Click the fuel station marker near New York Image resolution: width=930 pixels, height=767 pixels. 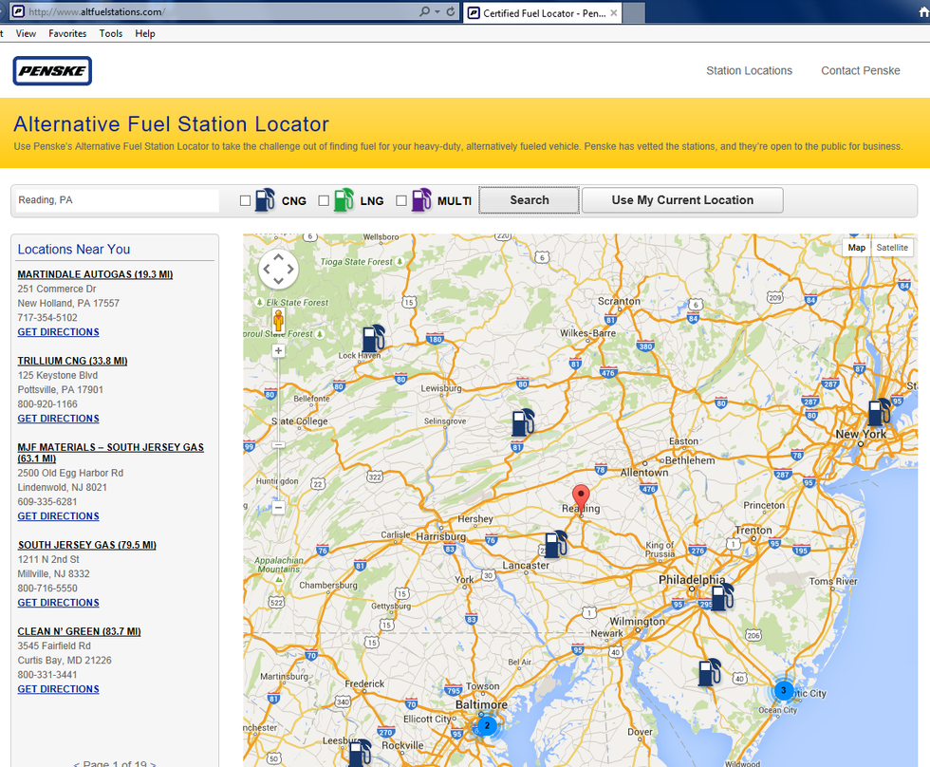coord(879,413)
